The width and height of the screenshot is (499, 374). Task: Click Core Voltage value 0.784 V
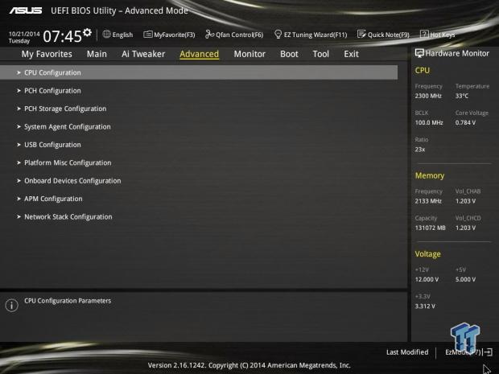(465, 123)
